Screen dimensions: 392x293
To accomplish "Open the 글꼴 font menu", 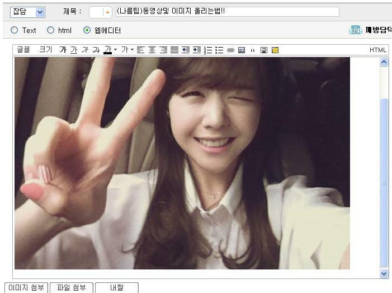I will click(23, 50).
